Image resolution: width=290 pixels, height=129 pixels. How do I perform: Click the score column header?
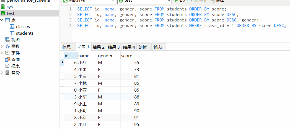click(130, 56)
